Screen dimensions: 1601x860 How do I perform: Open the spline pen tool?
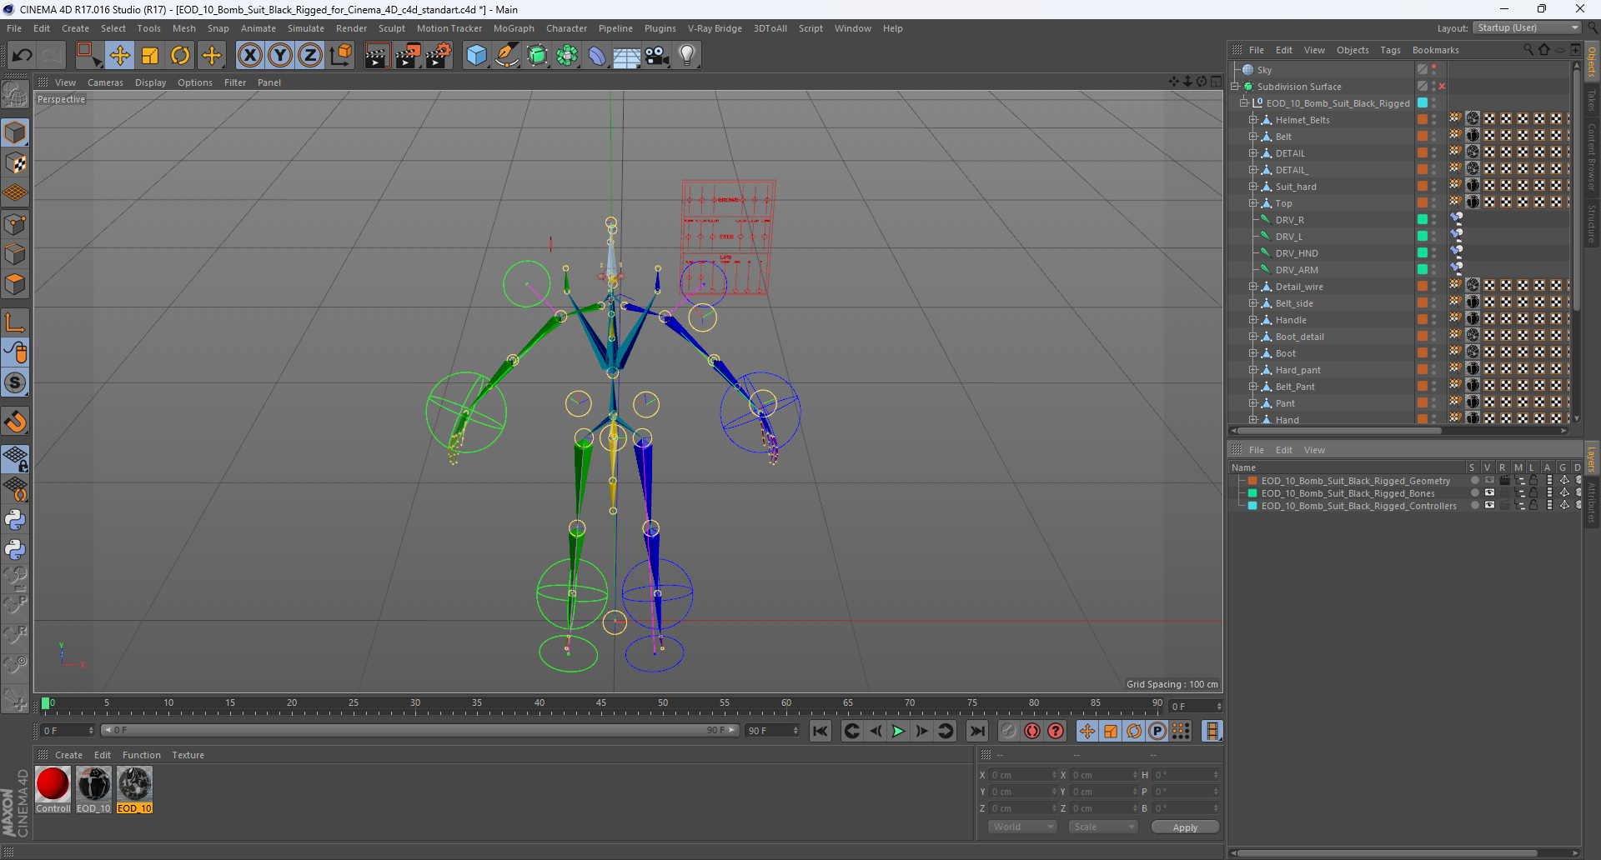pos(507,56)
